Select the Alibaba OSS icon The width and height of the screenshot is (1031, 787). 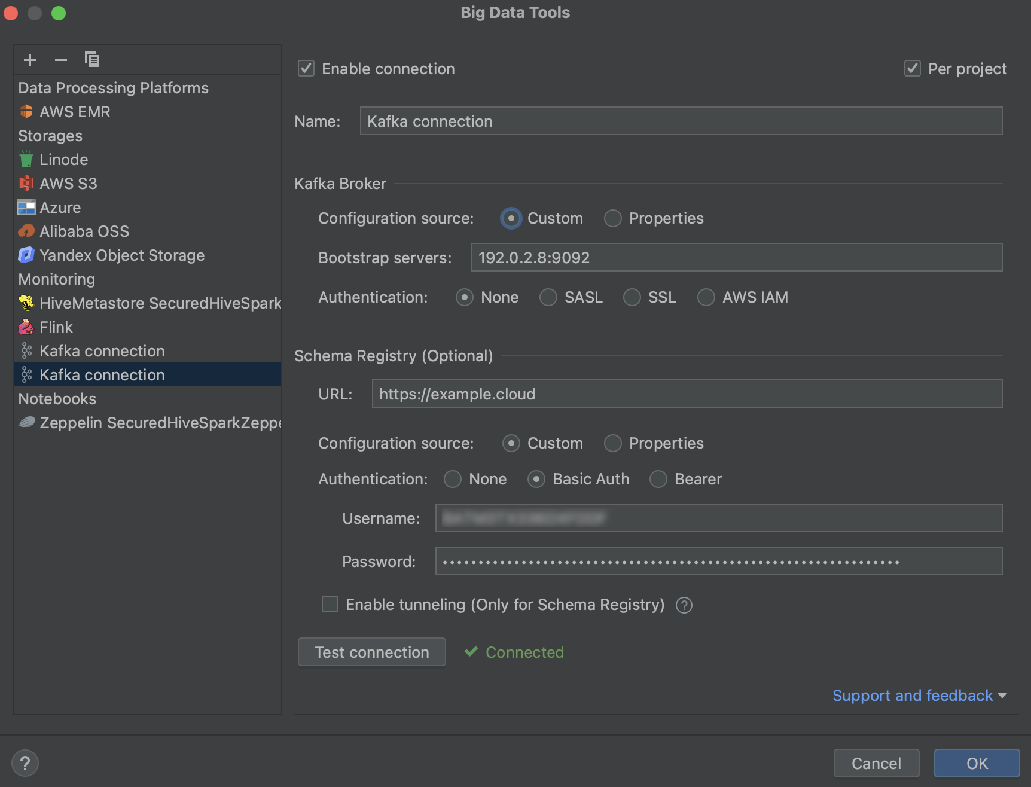[26, 231]
